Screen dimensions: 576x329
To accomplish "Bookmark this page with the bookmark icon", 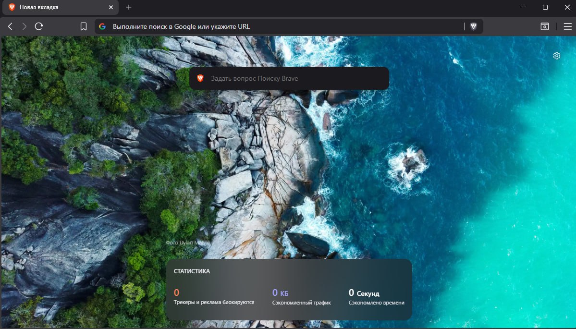I will coord(84,26).
